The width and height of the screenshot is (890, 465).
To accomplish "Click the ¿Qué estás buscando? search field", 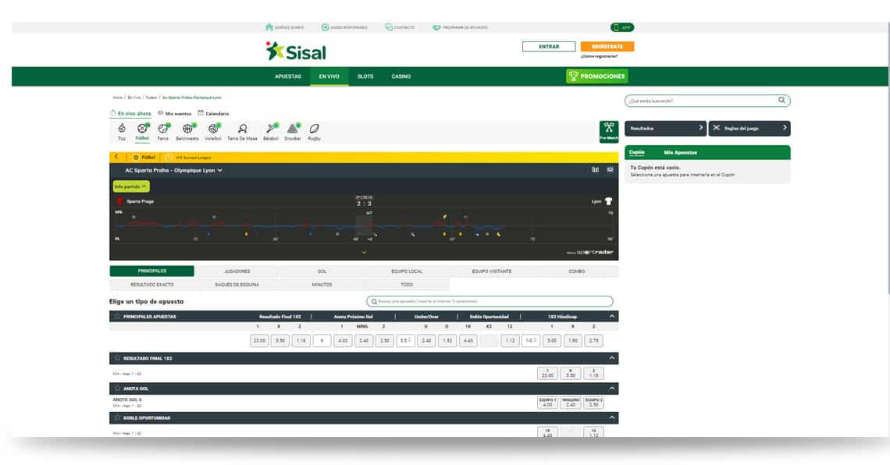I will (707, 101).
